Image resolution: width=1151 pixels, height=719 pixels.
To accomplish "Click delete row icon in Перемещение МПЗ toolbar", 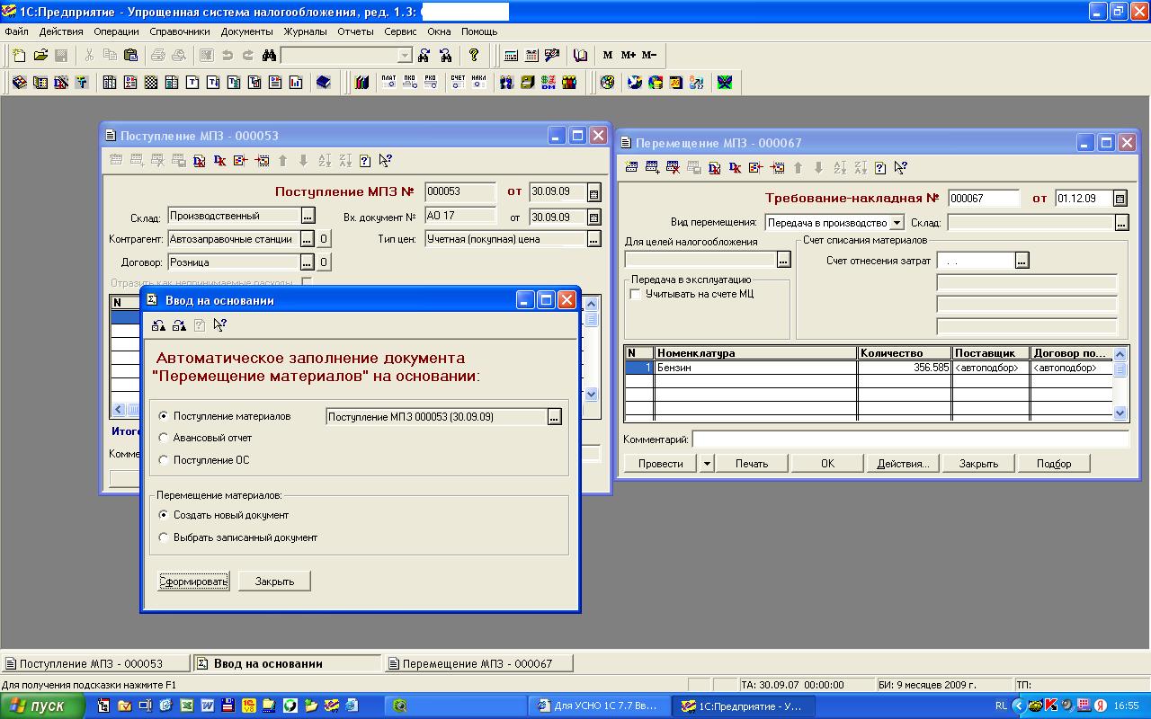I will tap(673, 167).
